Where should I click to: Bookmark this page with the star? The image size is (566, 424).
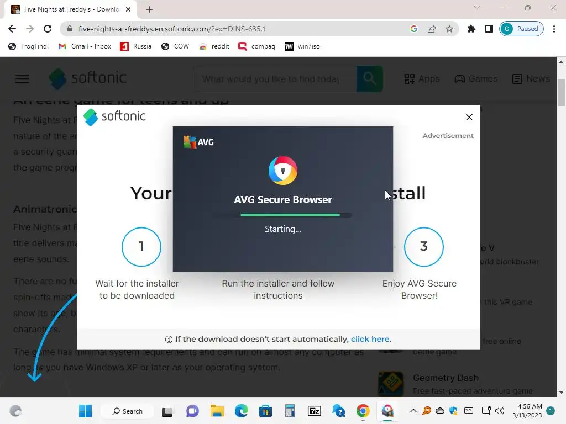tap(449, 29)
